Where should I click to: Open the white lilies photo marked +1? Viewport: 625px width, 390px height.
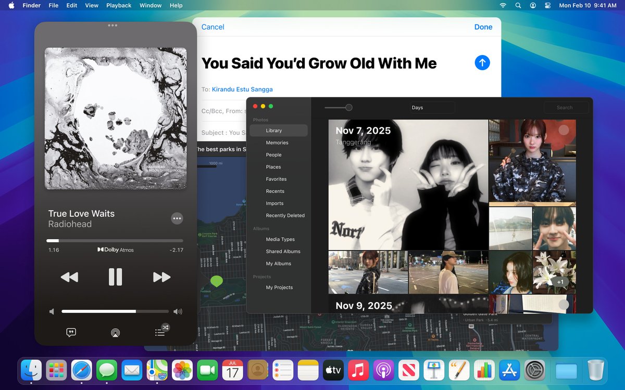pyautogui.click(x=554, y=272)
